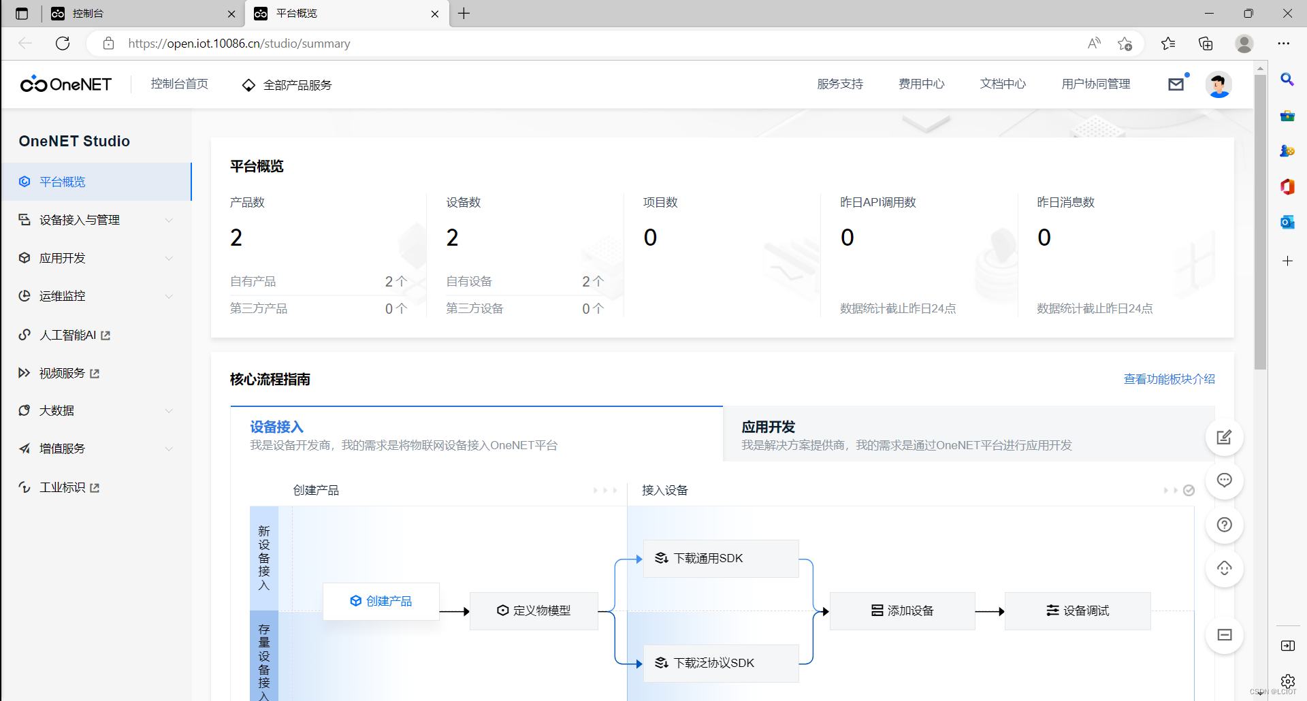Open the help question-mark floating icon

point(1224,525)
